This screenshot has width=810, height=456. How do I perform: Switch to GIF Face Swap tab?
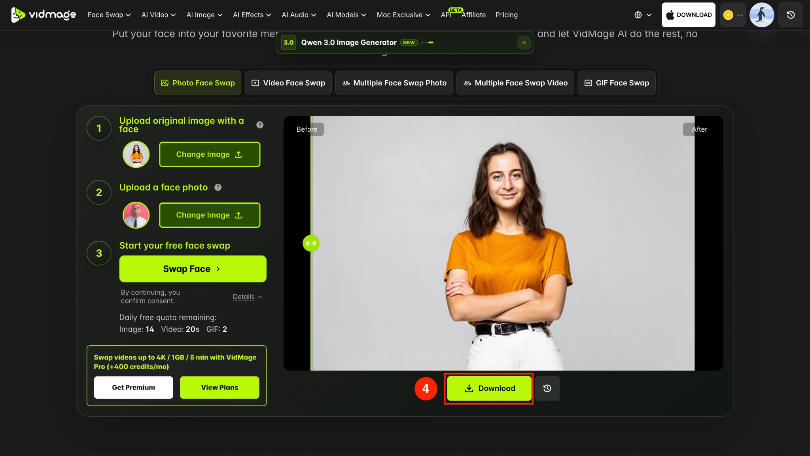coord(617,83)
